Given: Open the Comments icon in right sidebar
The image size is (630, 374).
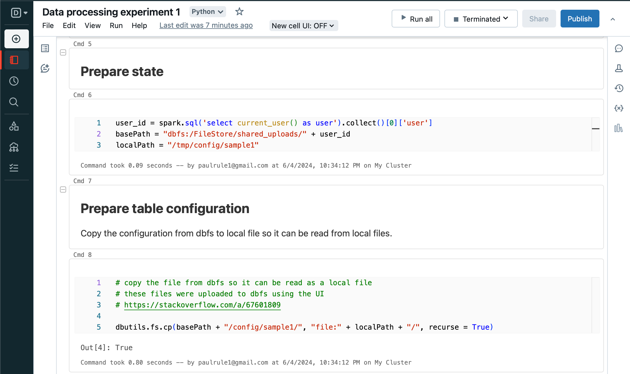Looking at the screenshot, I should click(x=619, y=48).
